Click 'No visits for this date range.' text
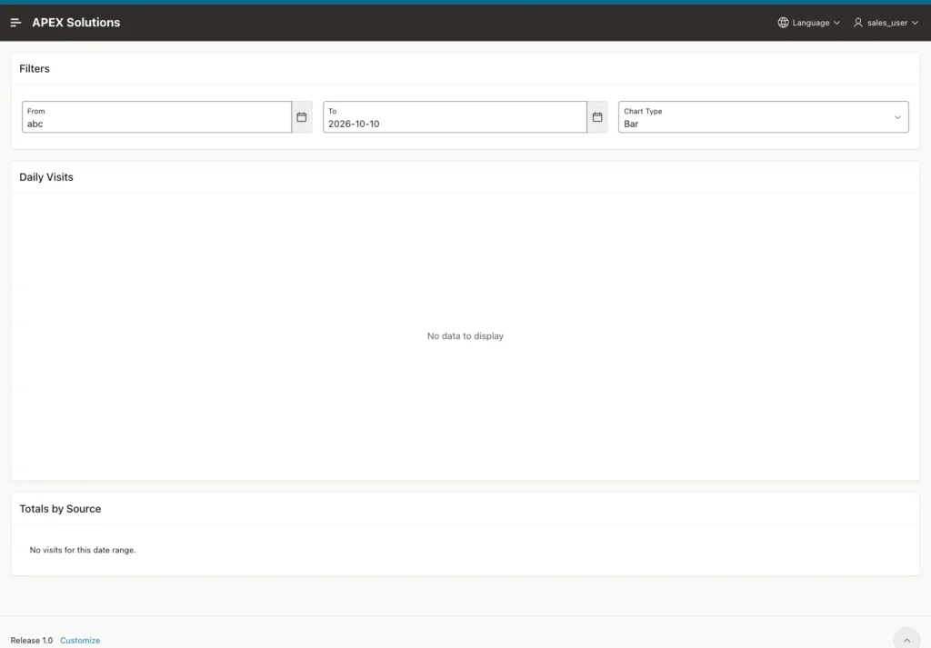This screenshot has width=931, height=648. point(83,550)
